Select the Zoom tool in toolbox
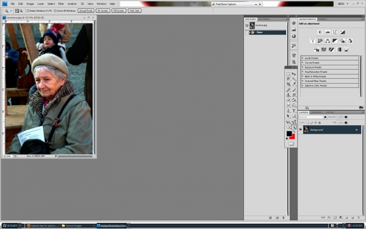 point(294,127)
